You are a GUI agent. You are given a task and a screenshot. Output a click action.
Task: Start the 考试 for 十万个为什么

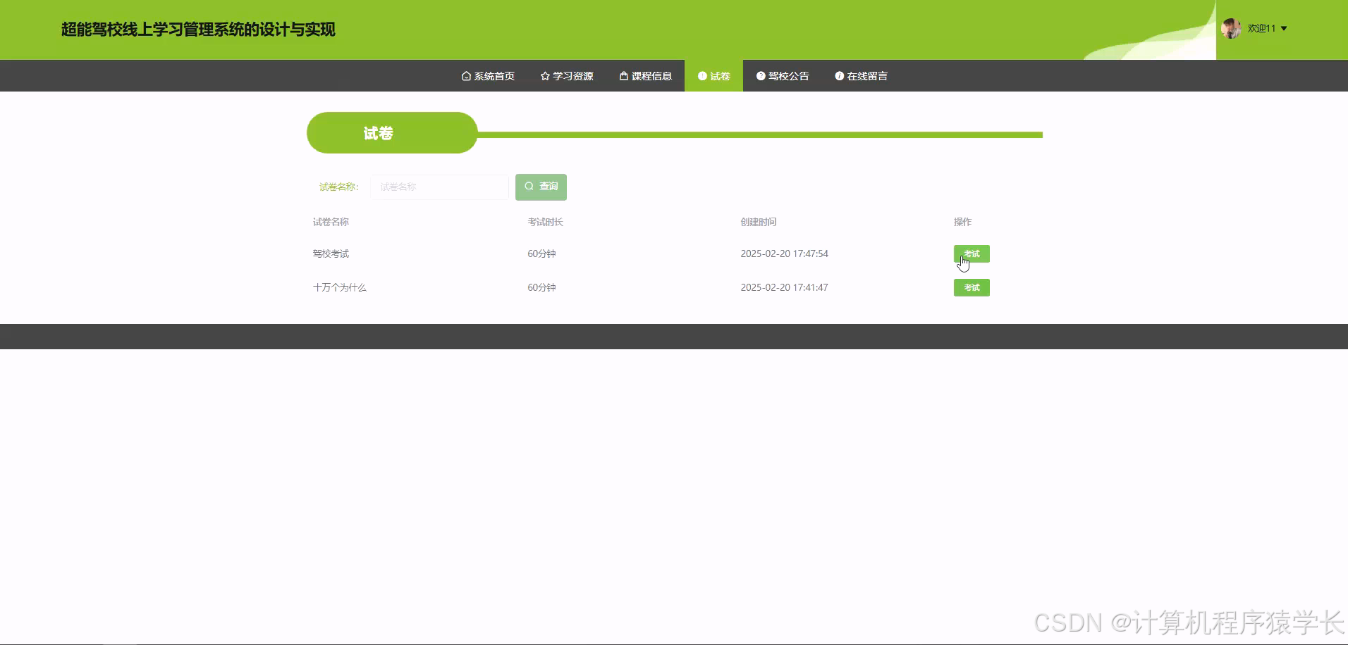pos(972,287)
